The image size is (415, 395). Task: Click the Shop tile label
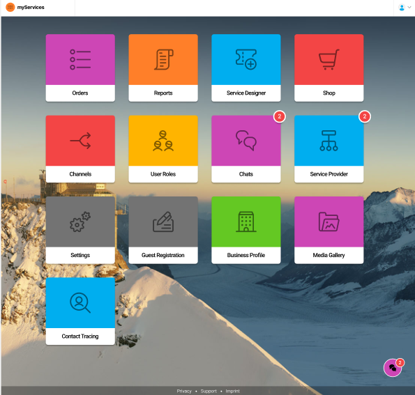click(329, 93)
